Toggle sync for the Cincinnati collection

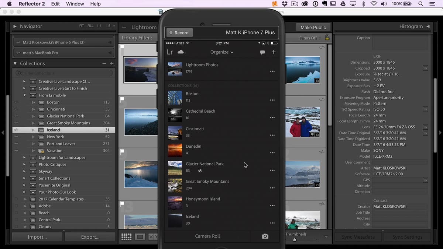pyautogui.click(x=16, y=109)
